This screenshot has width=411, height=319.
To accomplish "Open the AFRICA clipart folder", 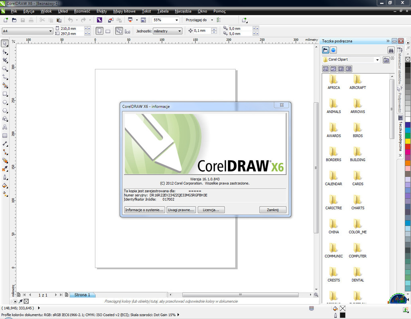I will [334, 82].
